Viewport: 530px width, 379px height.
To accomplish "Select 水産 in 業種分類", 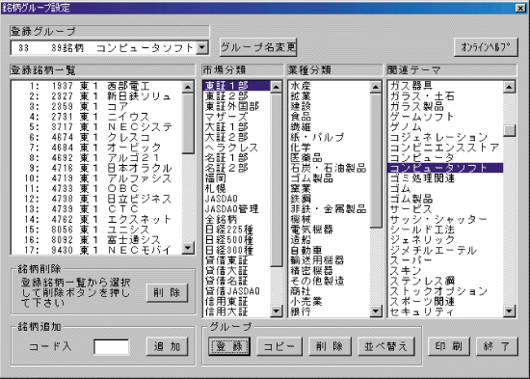I will 330,86.
